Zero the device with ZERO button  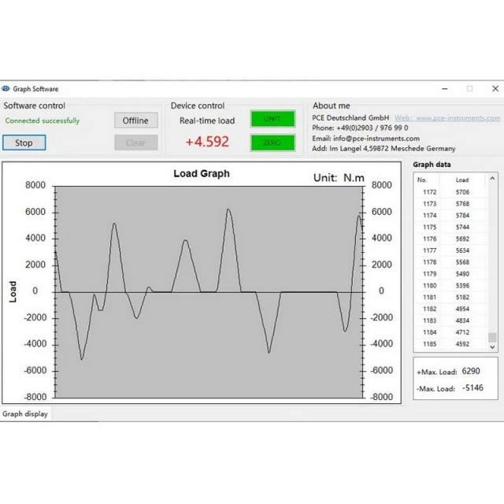[x=272, y=143]
